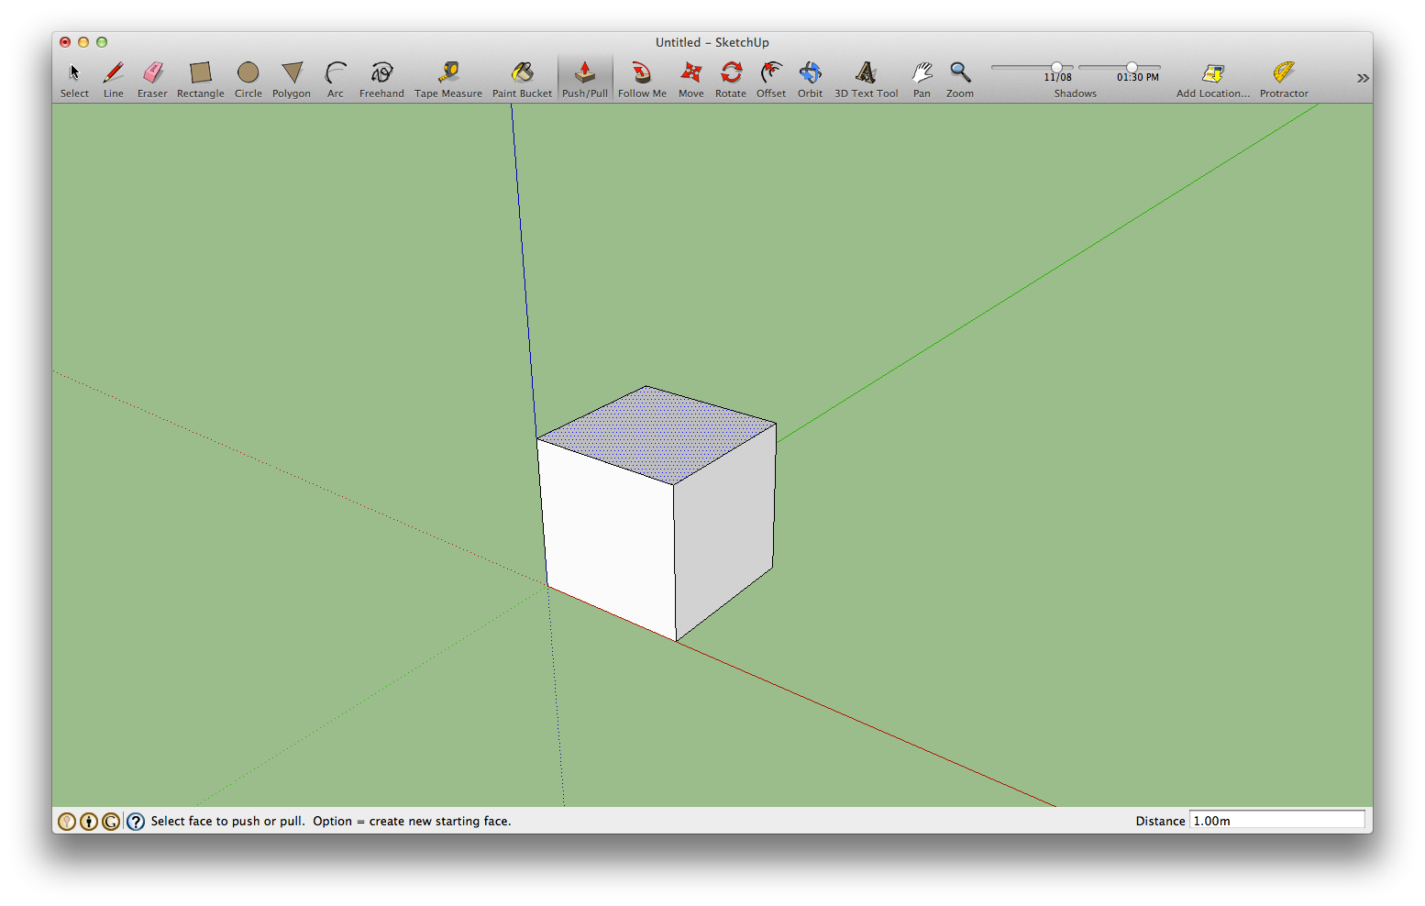
Task: Activate the Orbit tool
Action: coord(810,73)
